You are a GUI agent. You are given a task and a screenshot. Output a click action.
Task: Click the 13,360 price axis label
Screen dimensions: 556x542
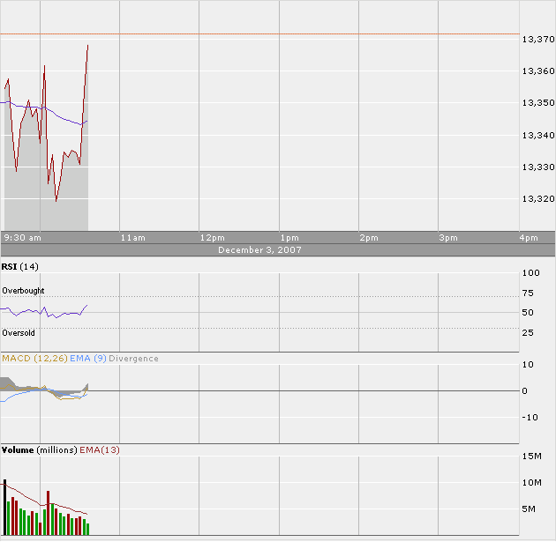coord(537,71)
